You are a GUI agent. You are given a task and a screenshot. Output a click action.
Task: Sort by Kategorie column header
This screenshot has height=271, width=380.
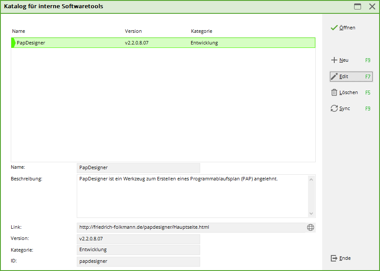[201, 31]
